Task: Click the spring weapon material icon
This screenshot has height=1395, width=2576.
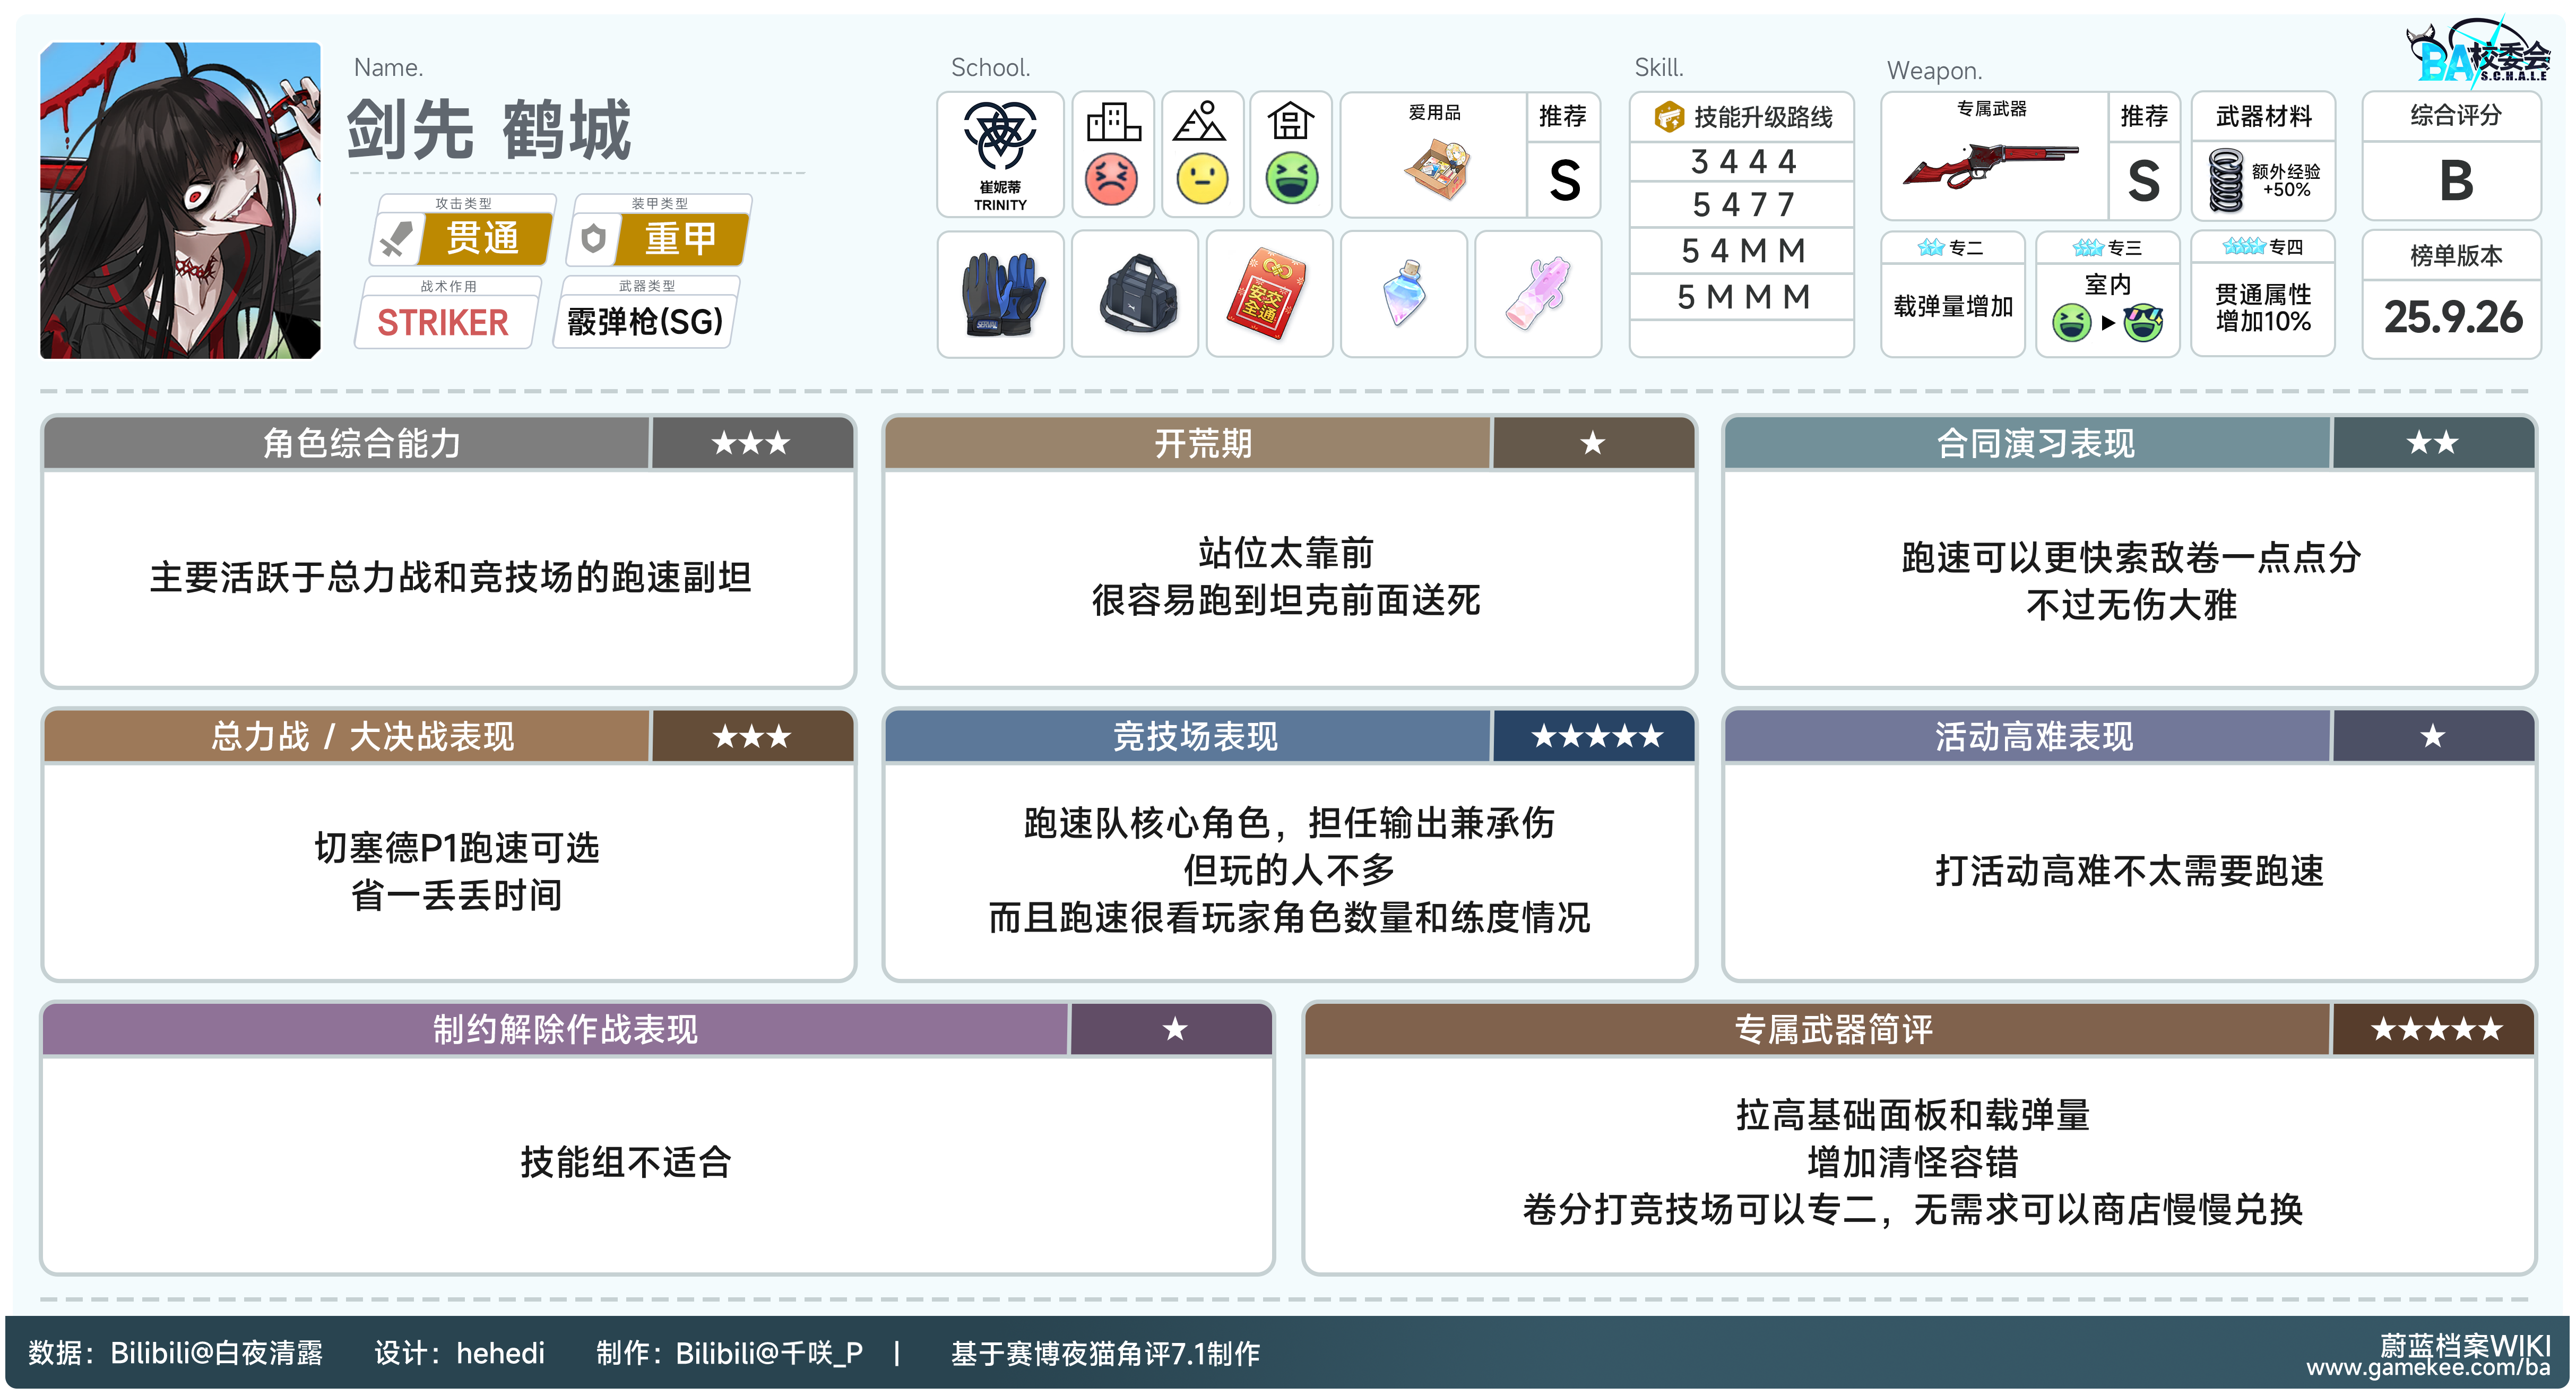Action: (x=2226, y=181)
